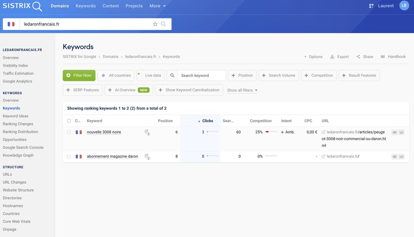The width and height of the screenshot is (414, 237).
Task: Open the All countries filter
Action: [116, 75]
